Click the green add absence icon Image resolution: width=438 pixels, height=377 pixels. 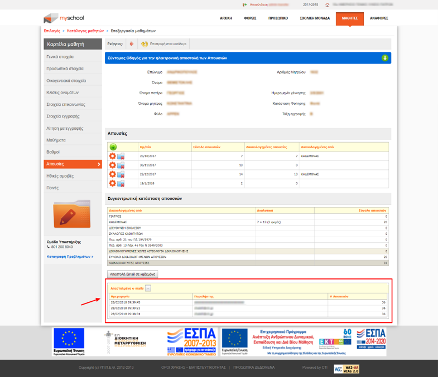tap(113, 147)
